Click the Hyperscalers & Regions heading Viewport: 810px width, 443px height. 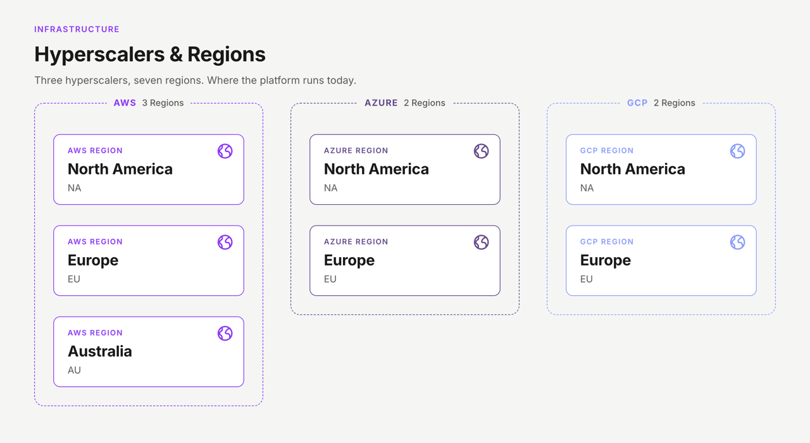point(150,54)
